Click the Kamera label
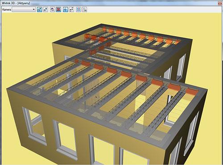Image resolution: width=223 pixels, height=165 pixels. tap(7, 9)
